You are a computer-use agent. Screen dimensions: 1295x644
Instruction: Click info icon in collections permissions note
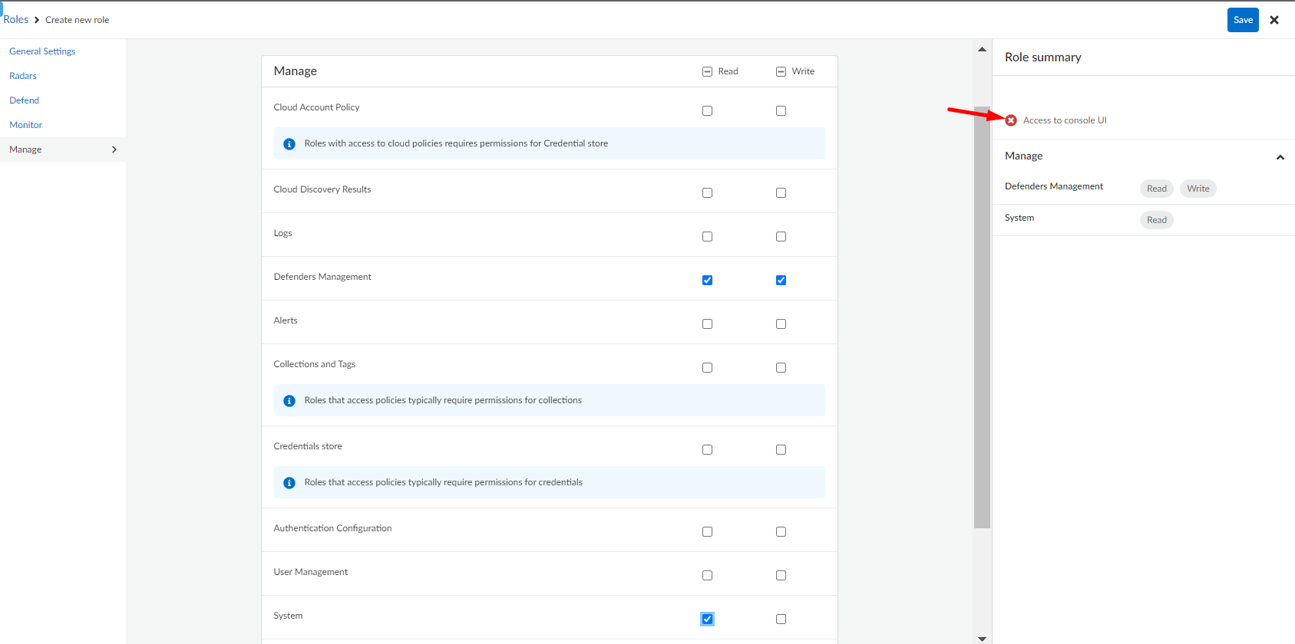coord(289,401)
